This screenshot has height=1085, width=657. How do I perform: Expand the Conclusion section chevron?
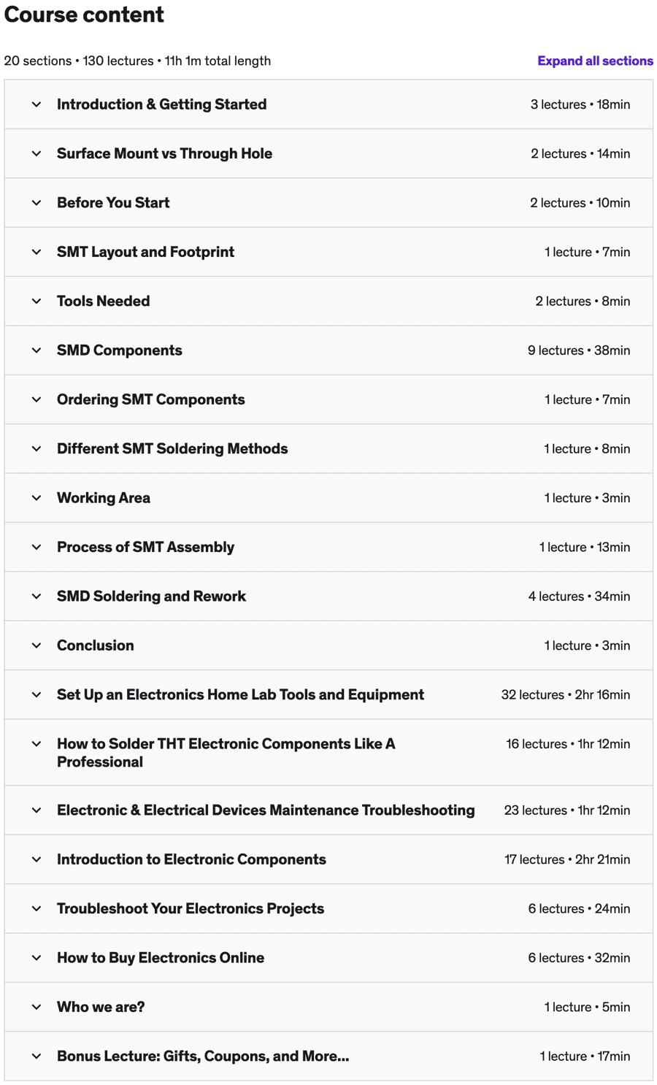click(x=36, y=645)
